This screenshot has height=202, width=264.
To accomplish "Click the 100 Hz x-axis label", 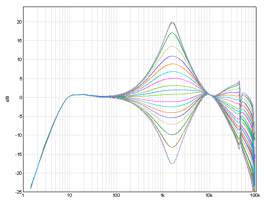I will [x=116, y=195].
